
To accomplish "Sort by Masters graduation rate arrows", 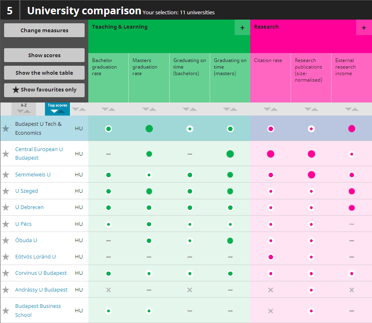I will [x=149, y=109].
